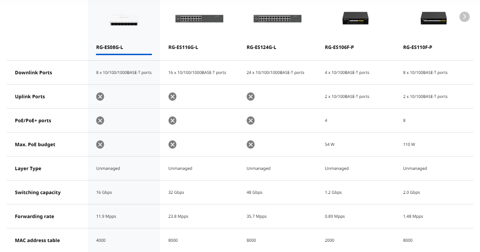Click the PoE/PoE+ ports X icon for RG-ES116G-L
Viewport: 480px width, 252px height.
tap(172, 121)
